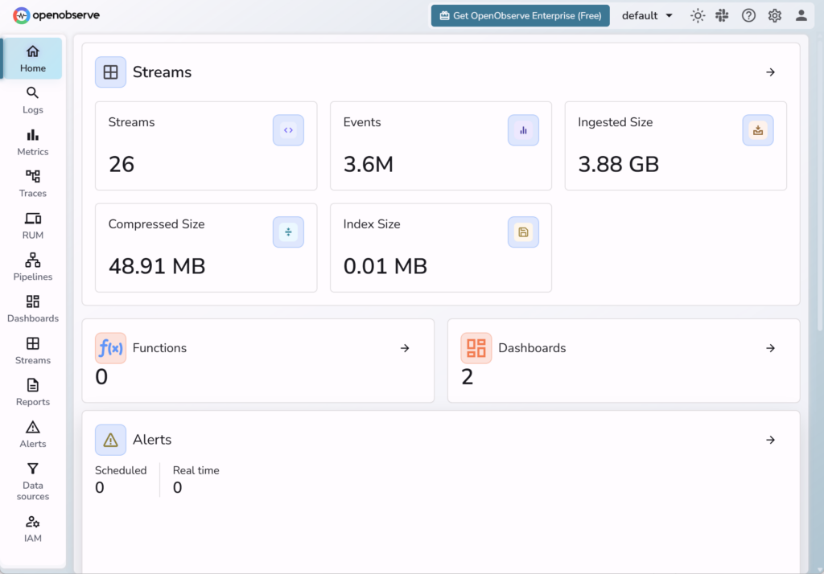824x574 pixels.
Task: Click Get OpenObserve Enterprise (Free) button
Action: 520,15
